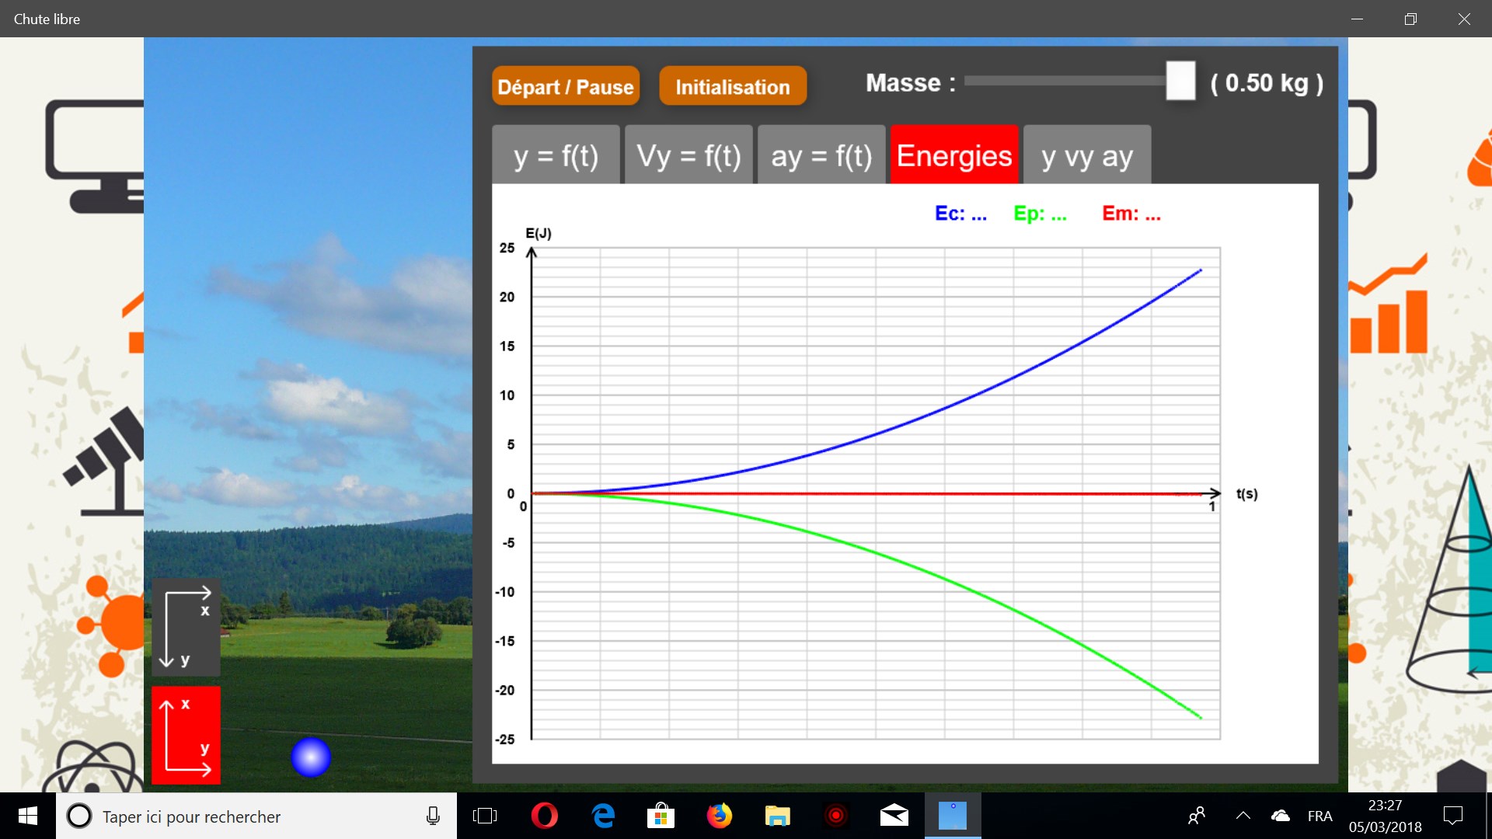Show the ay = f(t) graph tab
Viewport: 1492px width, 839px height.
pyautogui.click(x=821, y=155)
